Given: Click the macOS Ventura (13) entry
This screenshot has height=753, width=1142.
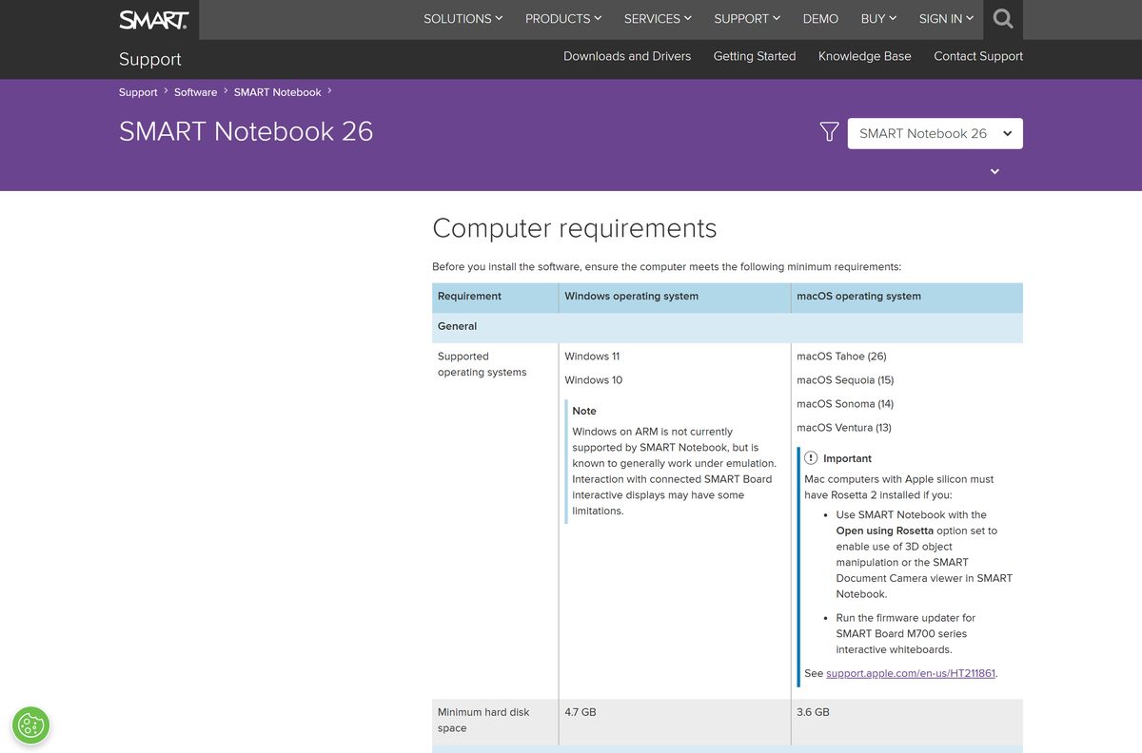Looking at the screenshot, I should pos(844,428).
